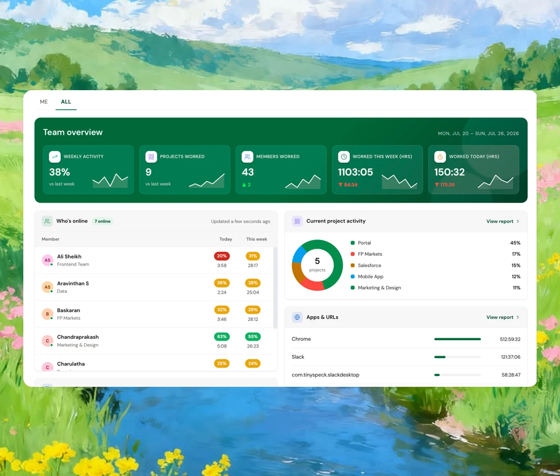Click the Apps & URLs globe icon
560x476 pixels.
297,317
